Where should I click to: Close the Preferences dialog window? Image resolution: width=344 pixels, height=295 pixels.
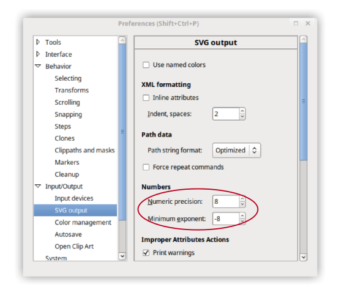308,23
